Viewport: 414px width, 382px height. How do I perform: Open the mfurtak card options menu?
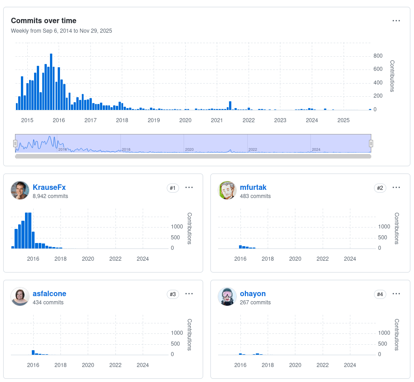(396, 188)
